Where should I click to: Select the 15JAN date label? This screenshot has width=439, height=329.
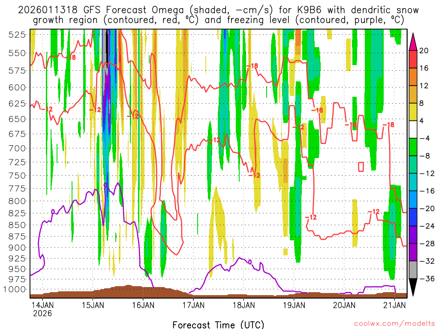(93, 305)
